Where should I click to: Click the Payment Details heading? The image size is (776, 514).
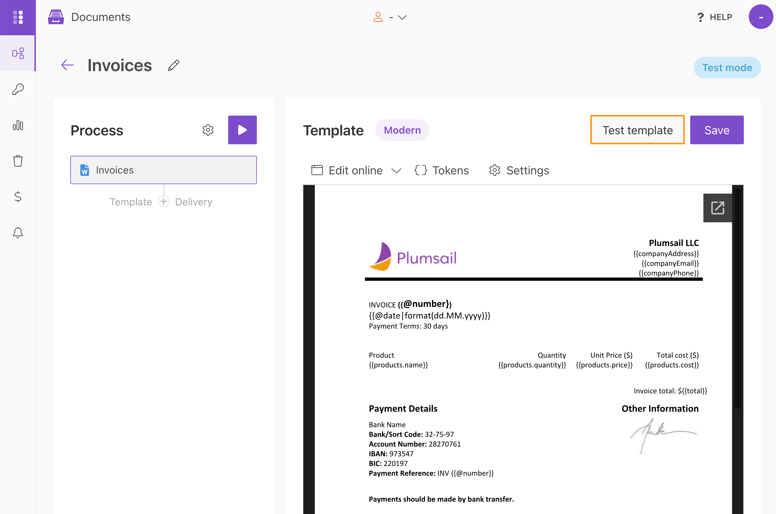coord(403,408)
